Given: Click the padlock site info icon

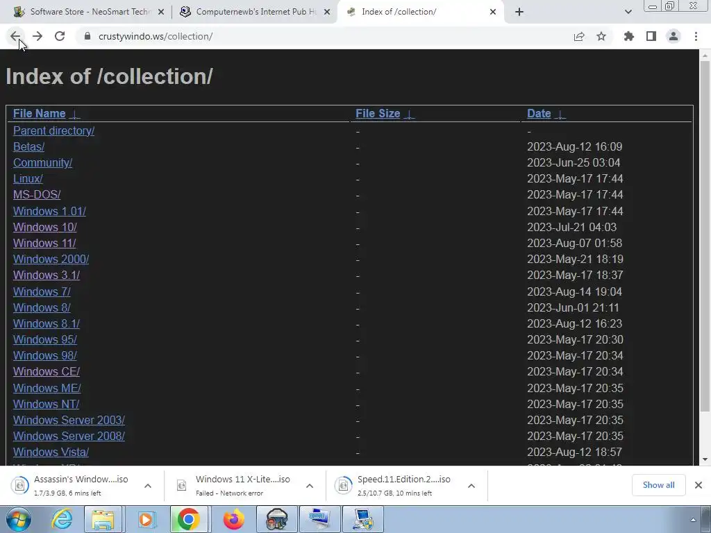Looking at the screenshot, I should click(x=87, y=36).
